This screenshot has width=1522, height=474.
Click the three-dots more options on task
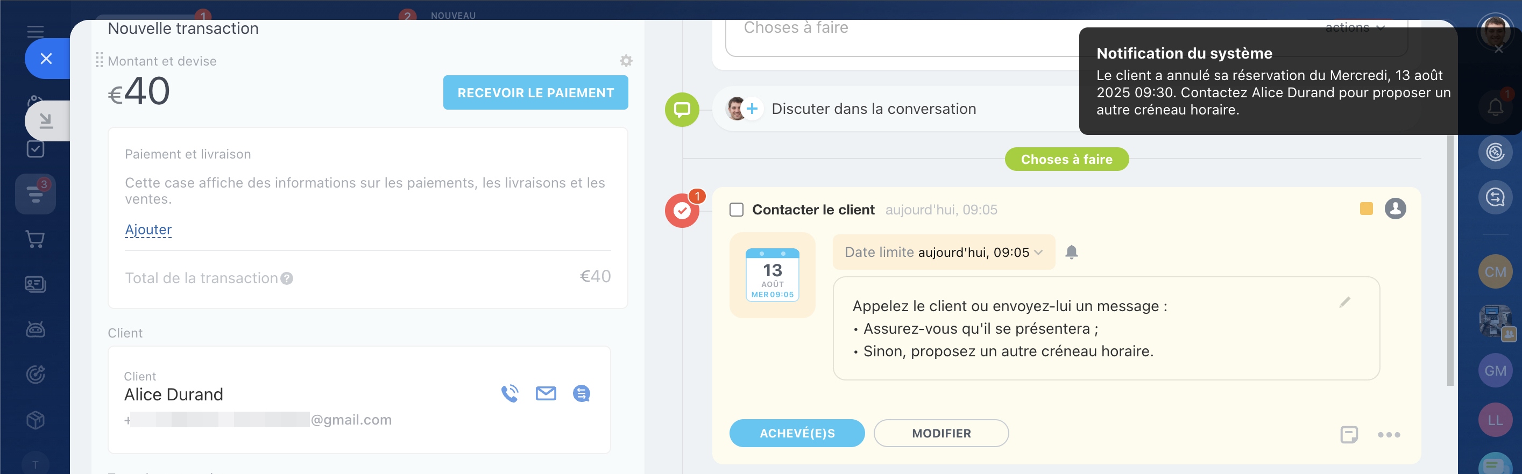tap(1389, 434)
